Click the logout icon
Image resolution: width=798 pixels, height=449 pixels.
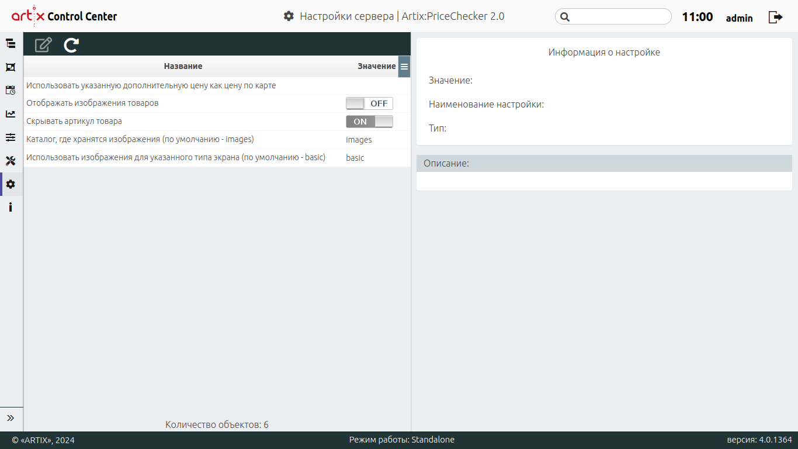[775, 17]
